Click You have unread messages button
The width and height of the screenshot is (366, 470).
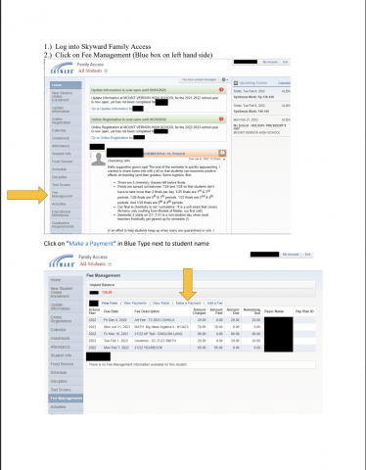199,79
